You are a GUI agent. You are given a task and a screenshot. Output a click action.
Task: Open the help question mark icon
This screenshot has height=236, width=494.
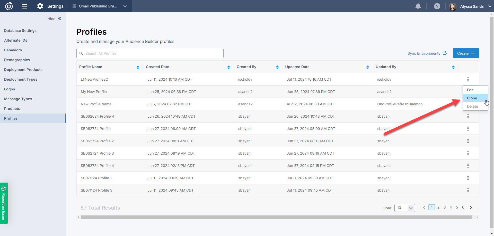(437, 6)
